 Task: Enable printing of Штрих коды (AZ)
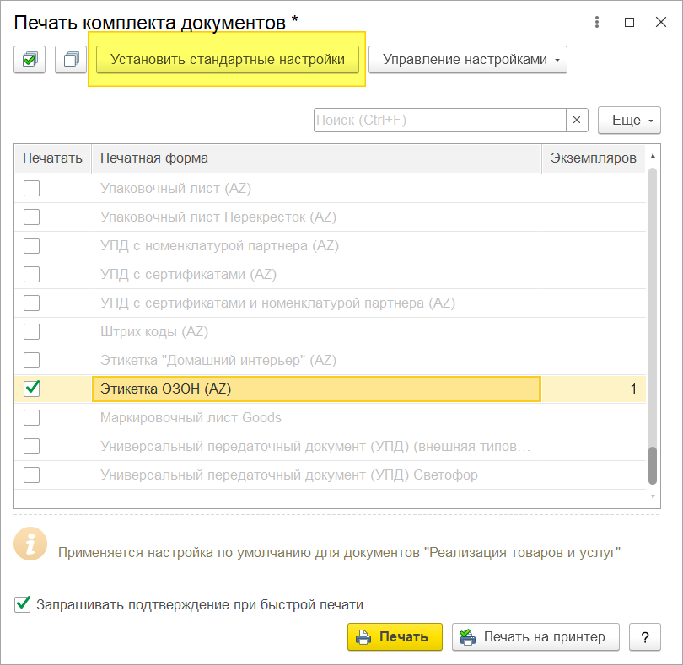pyautogui.click(x=32, y=331)
